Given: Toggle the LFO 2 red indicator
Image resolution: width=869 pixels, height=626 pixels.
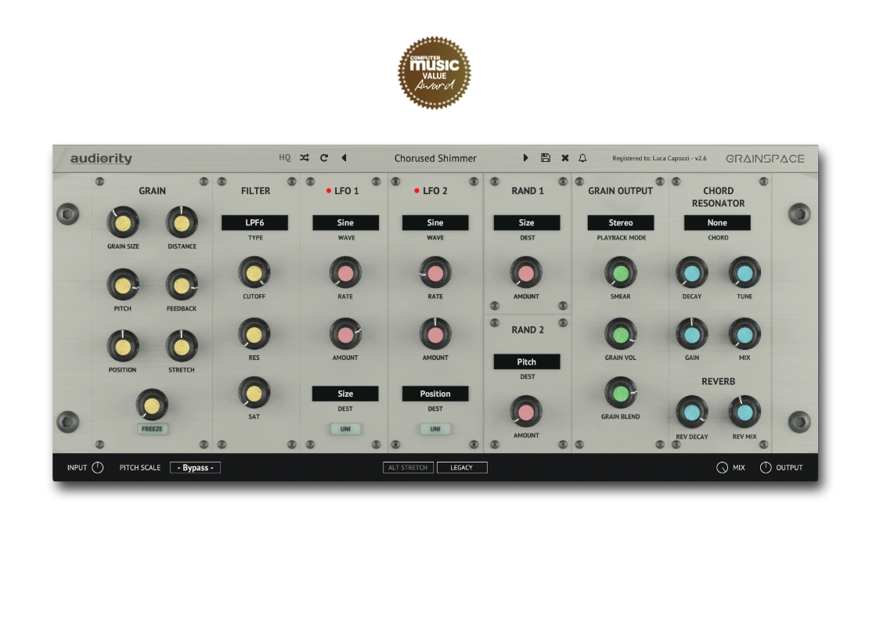Looking at the screenshot, I should click(416, 191).
